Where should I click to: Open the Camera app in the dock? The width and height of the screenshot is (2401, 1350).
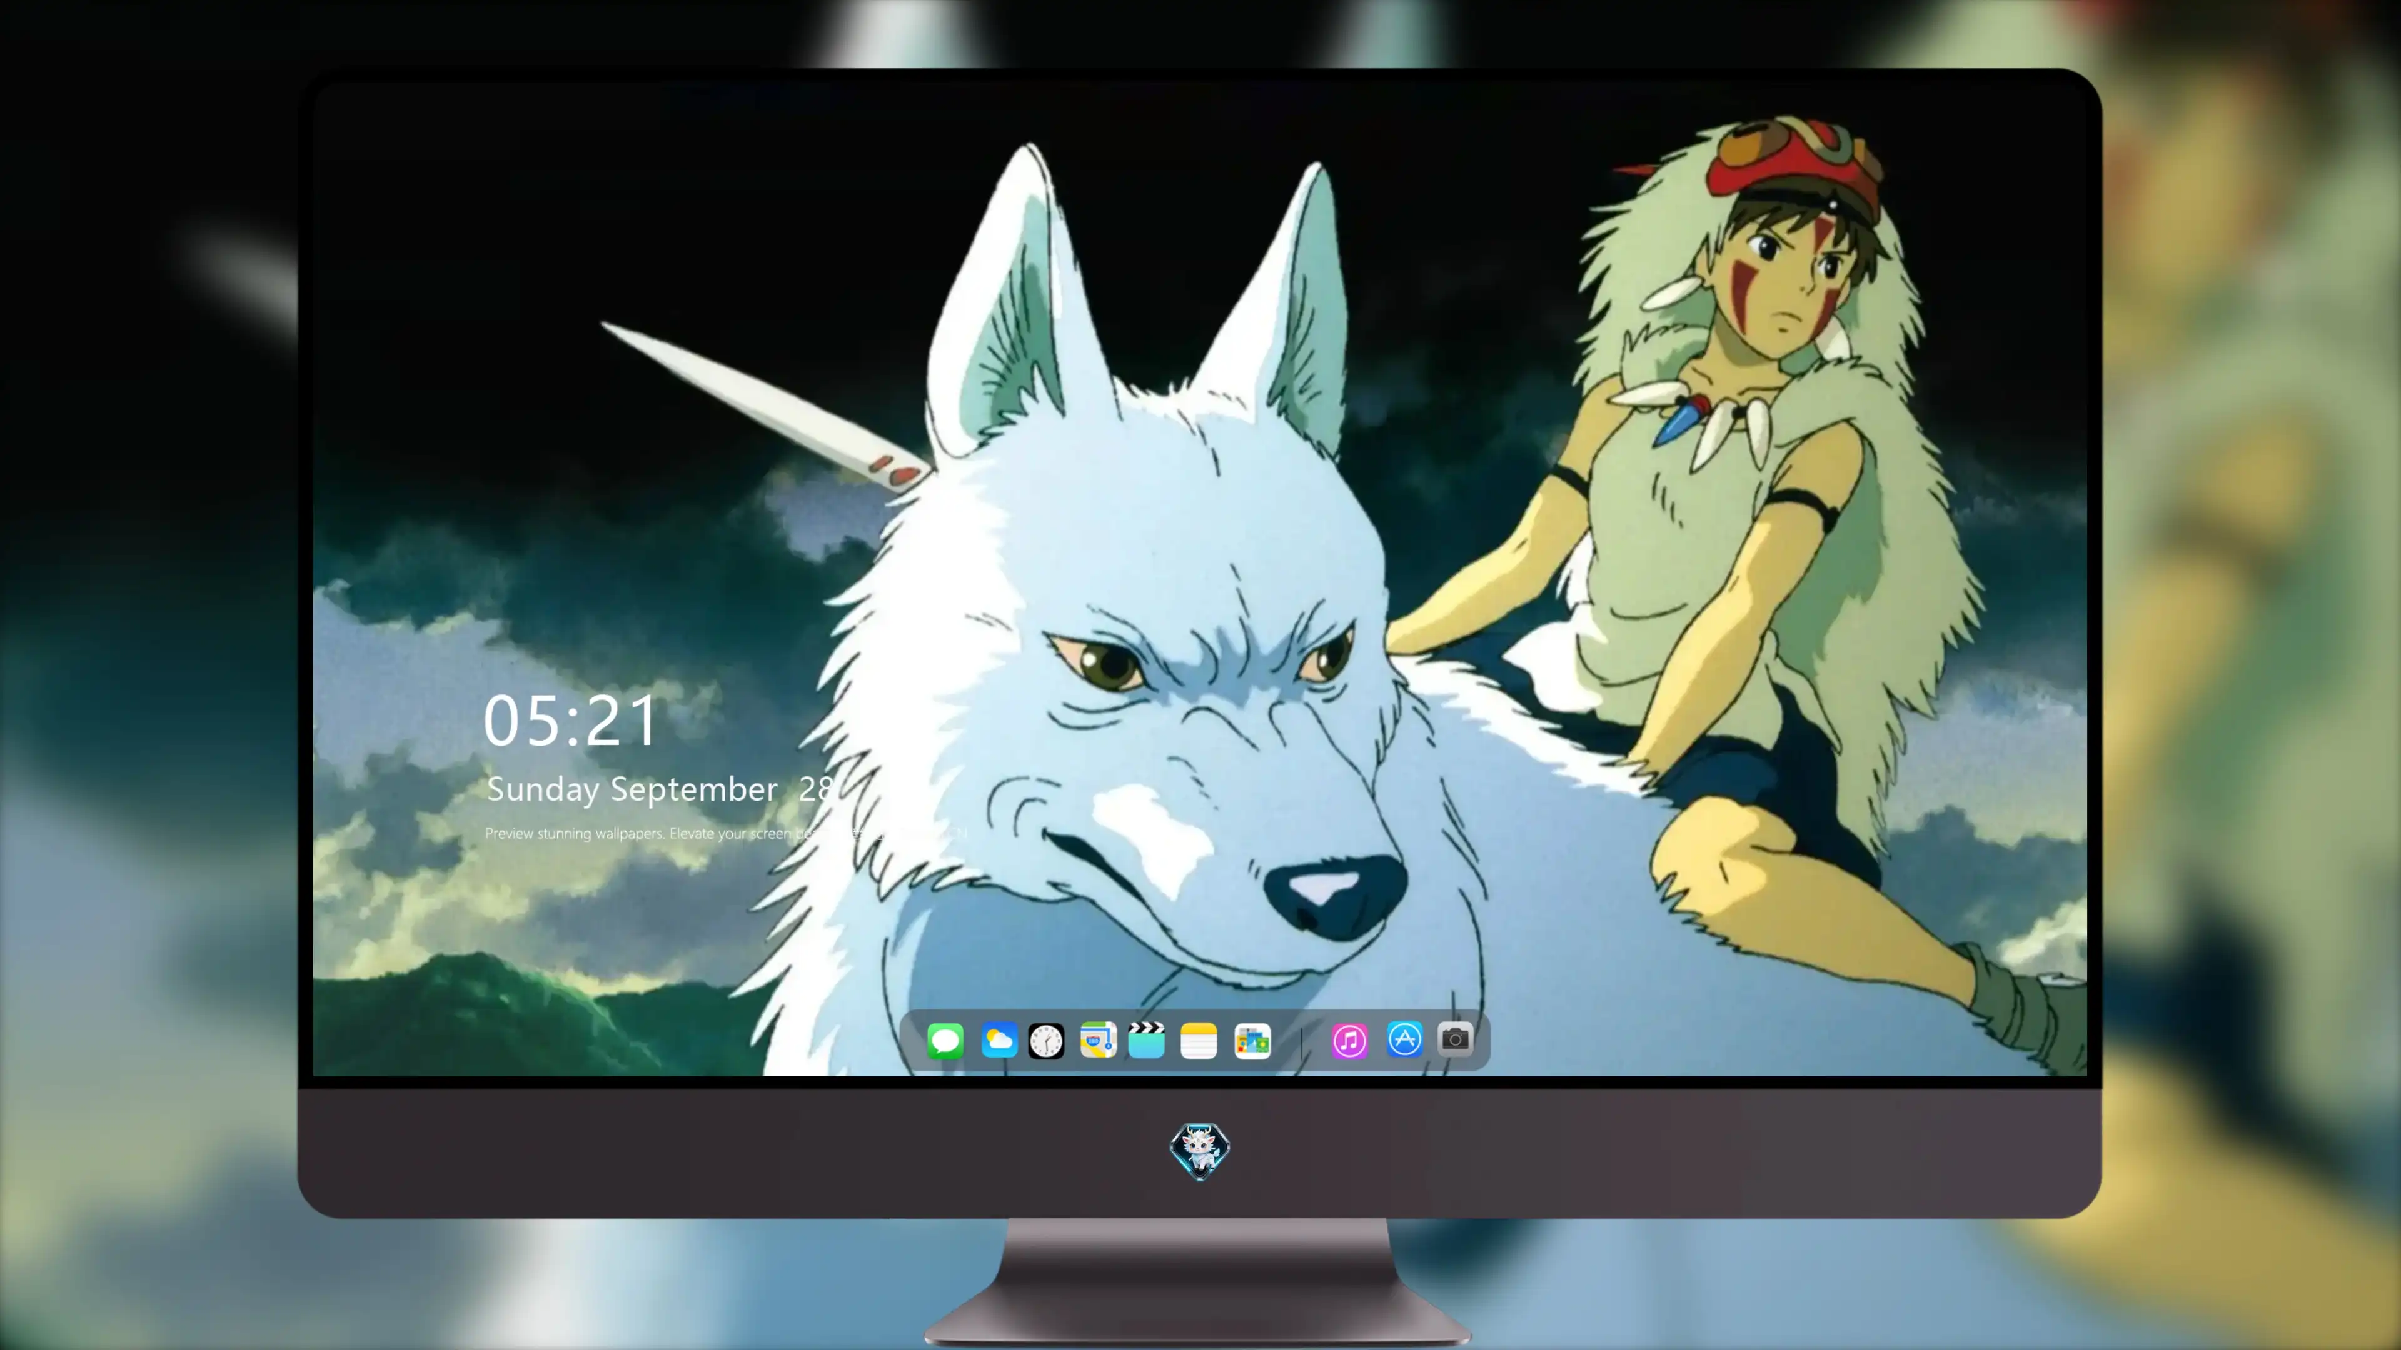coord(1455,1038)
